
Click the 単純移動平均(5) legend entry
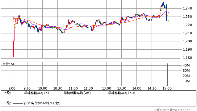(36, 93)
